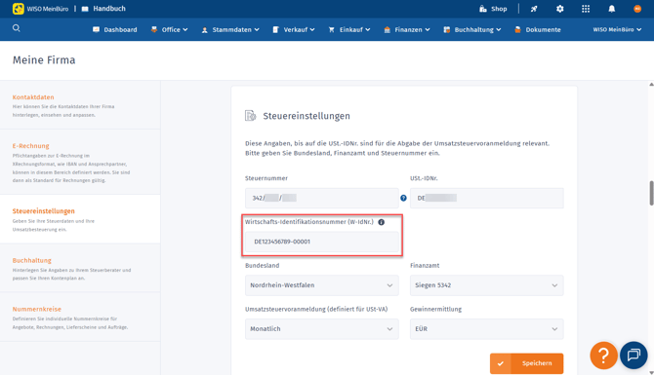
Task: Open the apps grid icon
Action: point(586,9)
